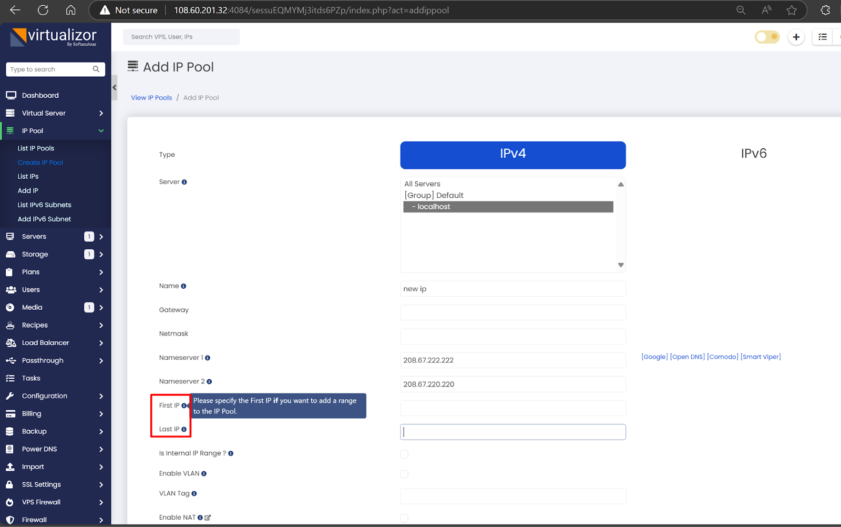Select the Dashboard icon in the sidebar

pos(11,95)
